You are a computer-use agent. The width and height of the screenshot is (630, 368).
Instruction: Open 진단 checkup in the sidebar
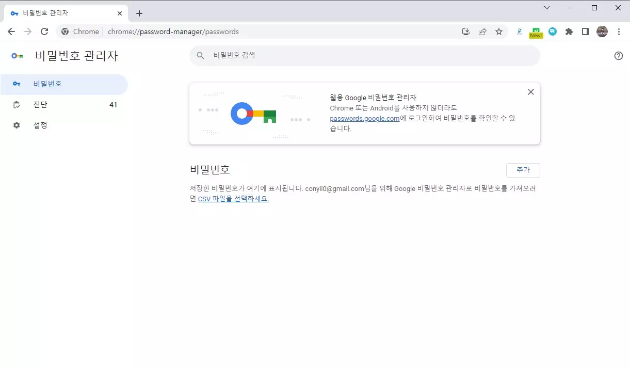pos(64,105)
